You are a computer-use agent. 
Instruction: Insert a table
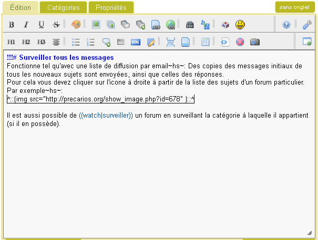205,42
